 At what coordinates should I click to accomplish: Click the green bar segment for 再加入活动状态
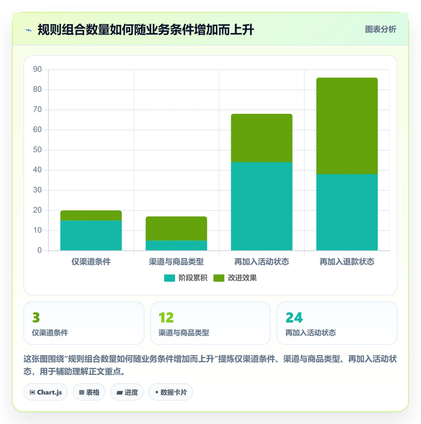262,138
